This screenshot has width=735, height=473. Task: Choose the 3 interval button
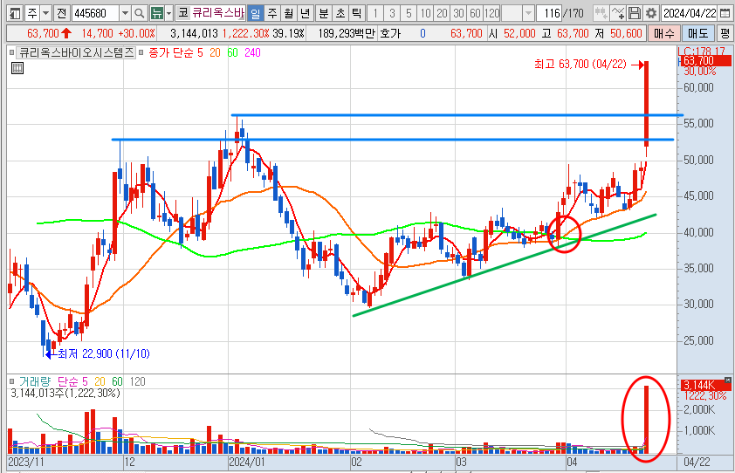[392, 13]
